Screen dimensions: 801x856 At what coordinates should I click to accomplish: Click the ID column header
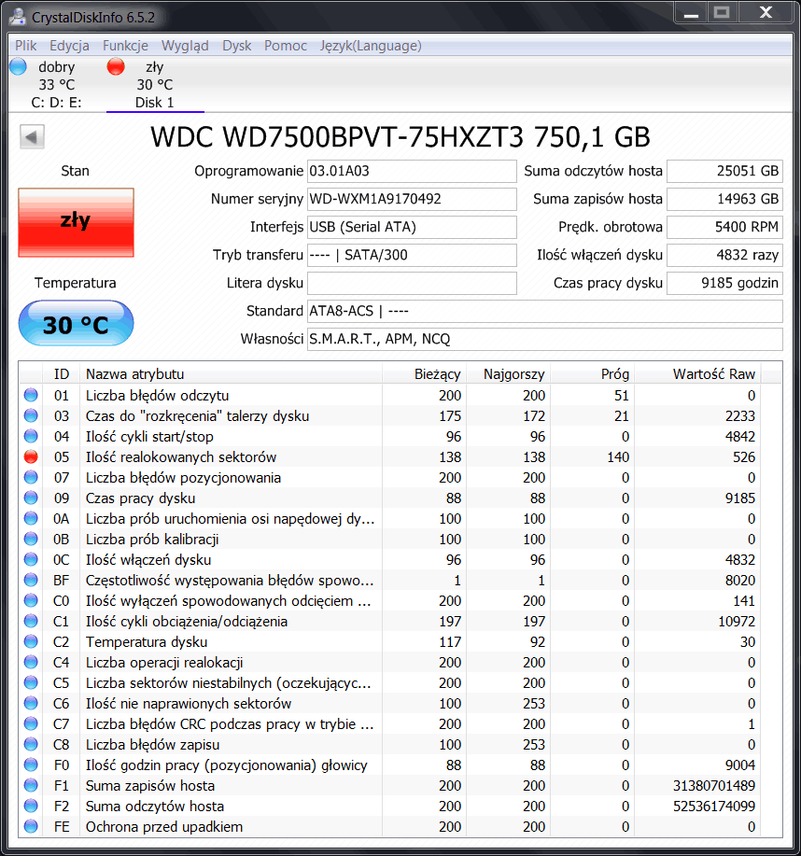pos(62,374)
